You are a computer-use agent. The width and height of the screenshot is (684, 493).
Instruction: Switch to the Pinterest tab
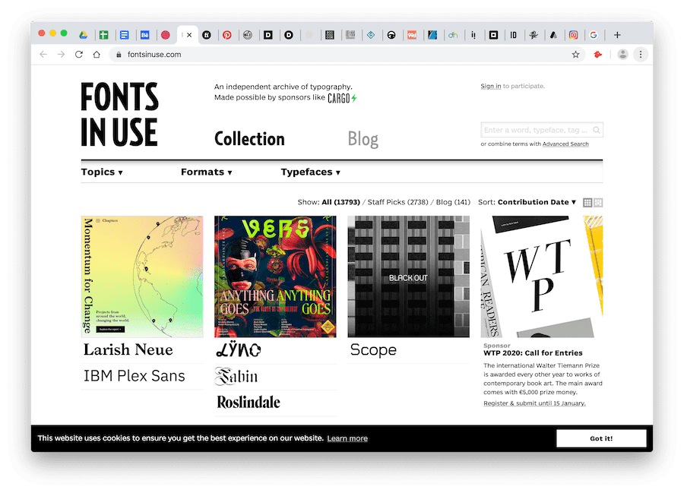pyautogui.click(x=226, y=35)
